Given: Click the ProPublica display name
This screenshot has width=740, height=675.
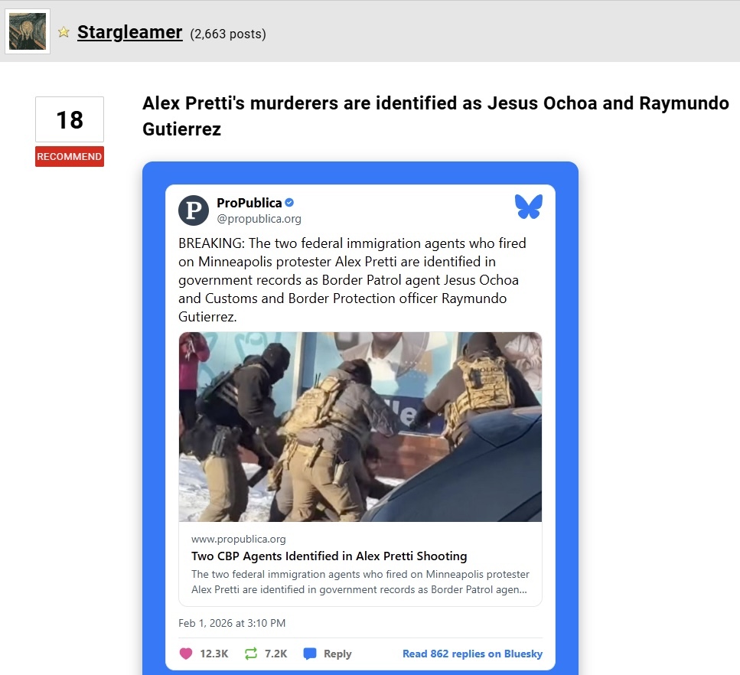Looking at the screenshot, I should coord(249,203).
